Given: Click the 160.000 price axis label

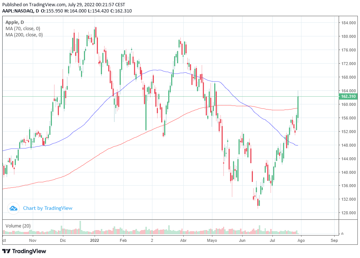Looking at the screenshot, I should (349, 104).
